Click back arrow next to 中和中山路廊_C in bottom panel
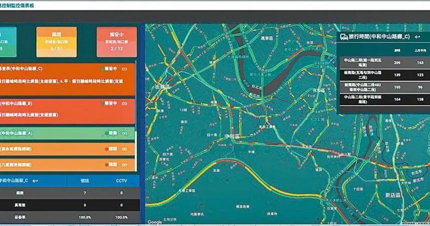 tap(35, 181)
